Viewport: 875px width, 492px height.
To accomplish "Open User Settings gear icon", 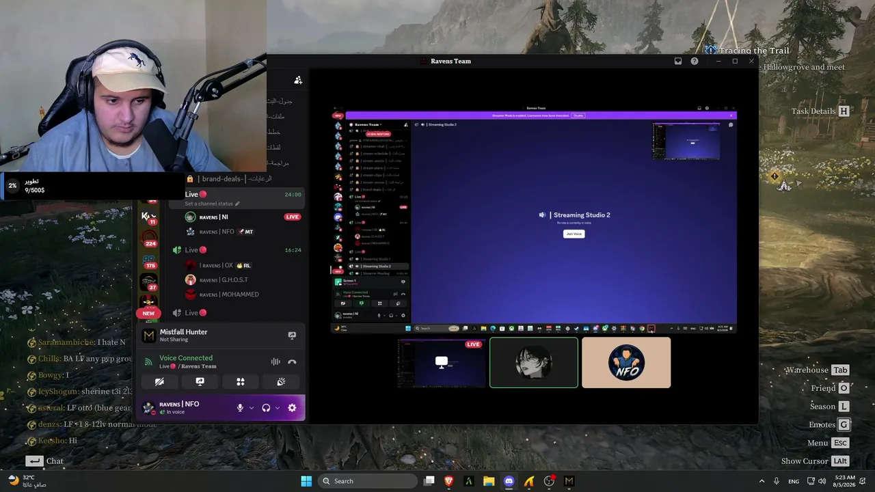I will click(x=292, y=408).
